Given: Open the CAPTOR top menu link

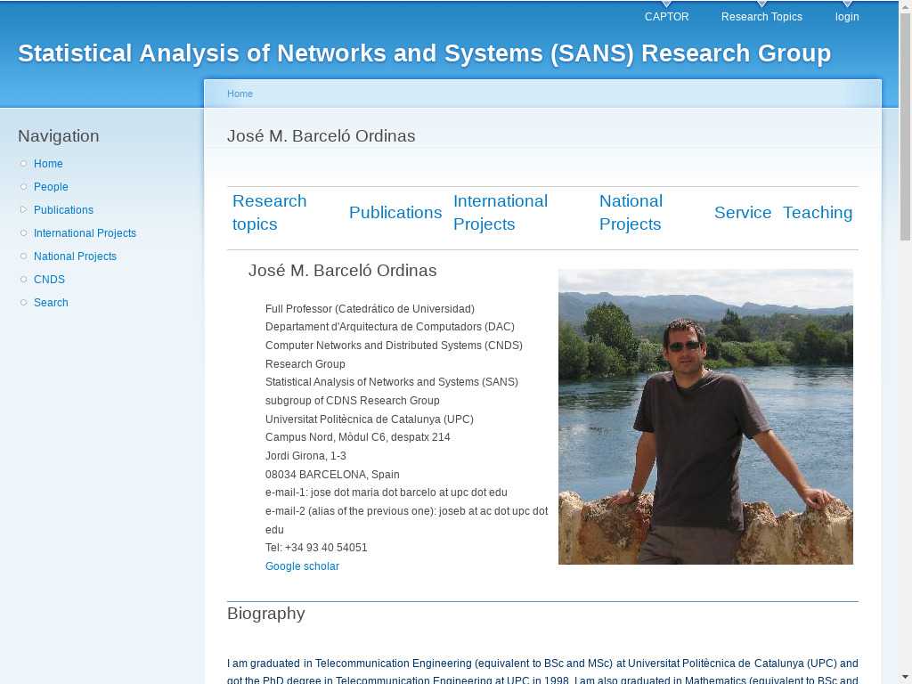Looking at the screenshot, I should [x=666, y=17].
